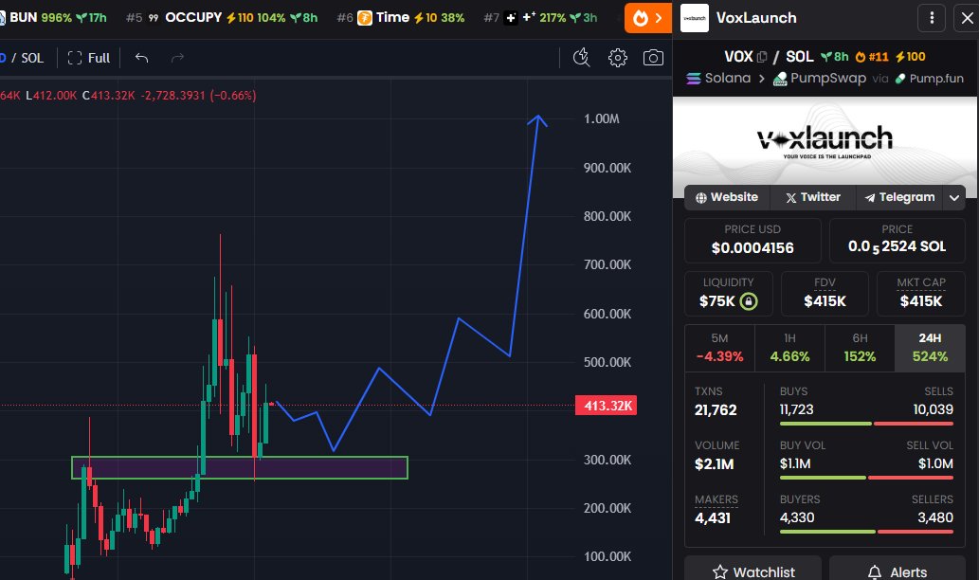Click the TXNS 21,762 value
Image resolution: width=979 pixels, height=580 pixels.
pyautogui.click(x=716, y=410)
